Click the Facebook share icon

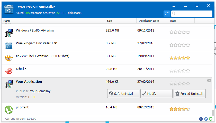(201, 119)
